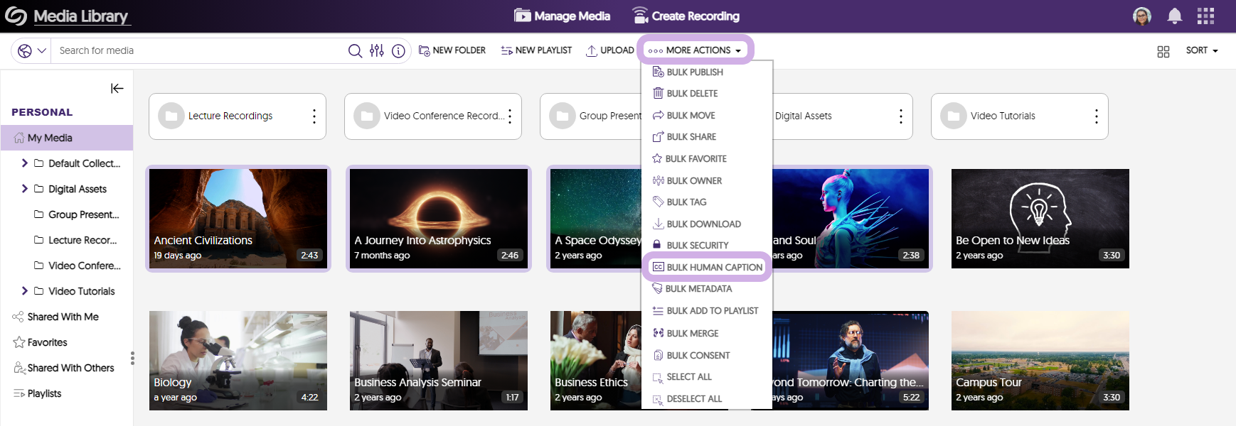Open the search scope globe dropdown
Screen dimensions: 1236x426
[x=31, y=50]
